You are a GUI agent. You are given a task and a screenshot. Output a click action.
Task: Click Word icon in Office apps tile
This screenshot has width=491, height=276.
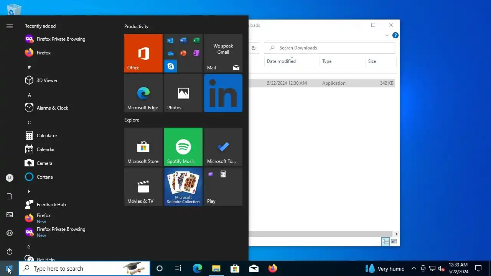pyautogui.click(x=183, y=40)
